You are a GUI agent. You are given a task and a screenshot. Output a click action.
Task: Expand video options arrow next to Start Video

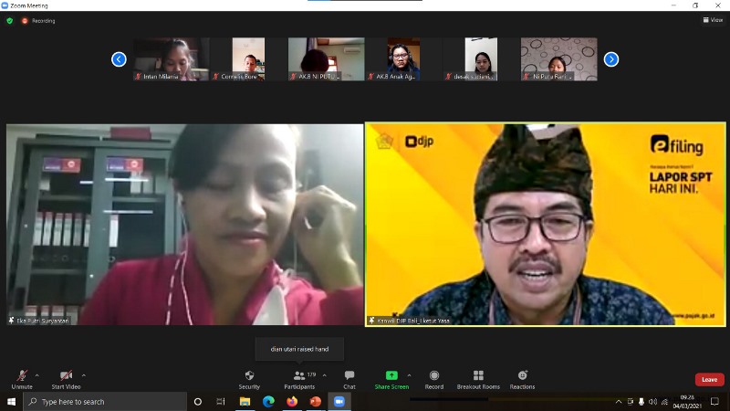coord(84,375)
